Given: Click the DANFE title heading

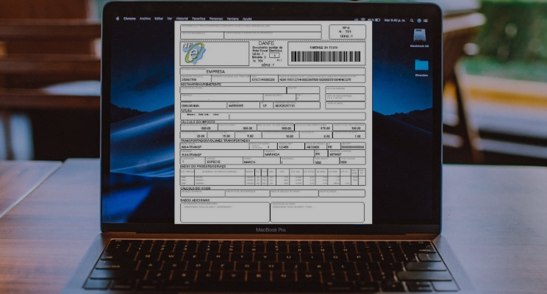Looking at the screenshot, I should [266, 43].
